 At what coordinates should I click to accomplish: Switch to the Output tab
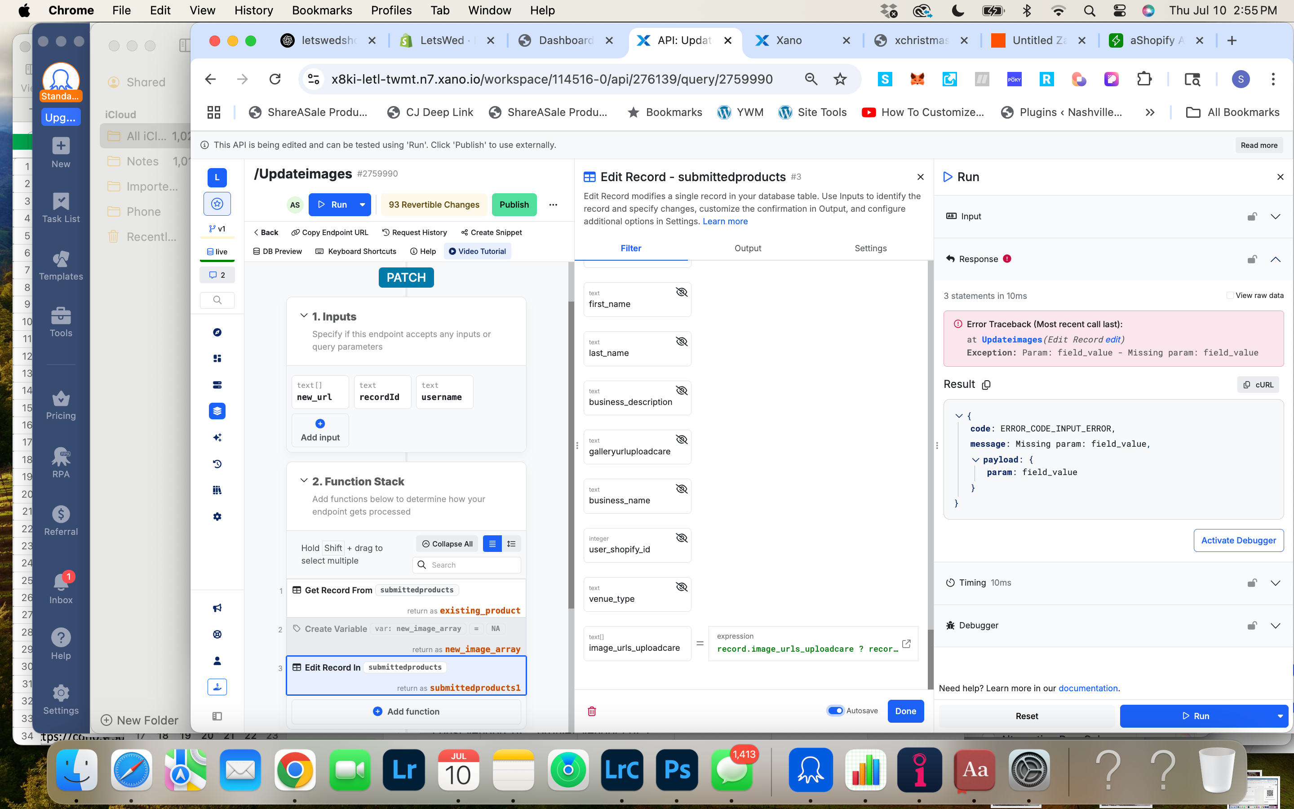(748, 248)
